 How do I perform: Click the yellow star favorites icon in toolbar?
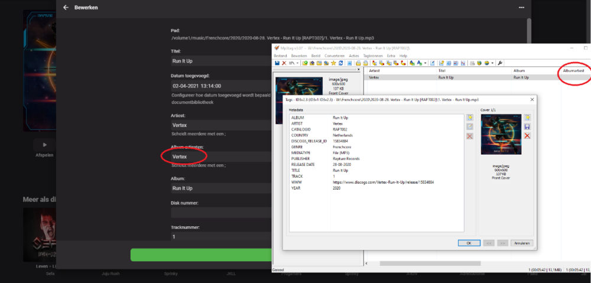[x=333, y=63]
